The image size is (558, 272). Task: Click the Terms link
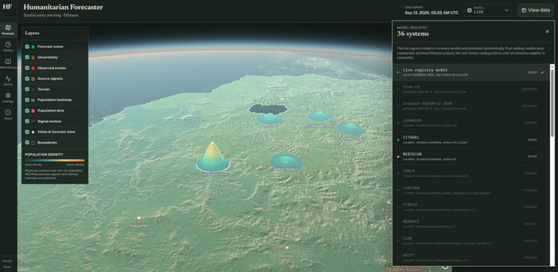pos(7,266)
